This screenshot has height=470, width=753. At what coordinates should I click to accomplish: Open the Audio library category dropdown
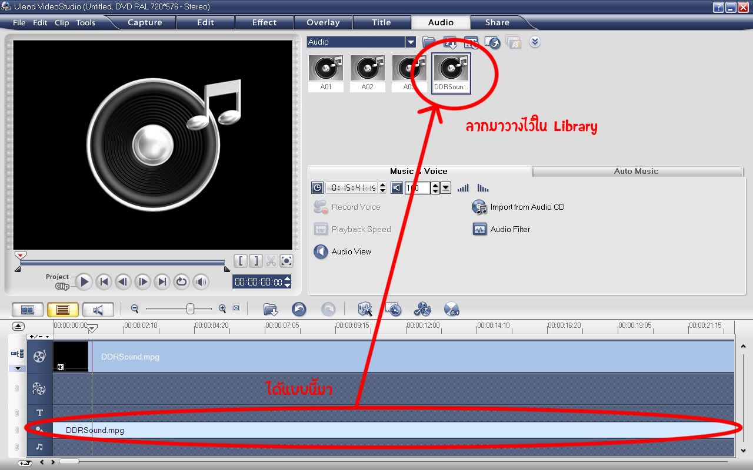[x=410, y=42]
